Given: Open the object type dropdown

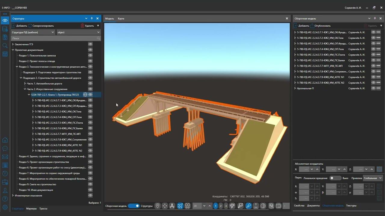Looking at the screenshot, I should [79, 32].
